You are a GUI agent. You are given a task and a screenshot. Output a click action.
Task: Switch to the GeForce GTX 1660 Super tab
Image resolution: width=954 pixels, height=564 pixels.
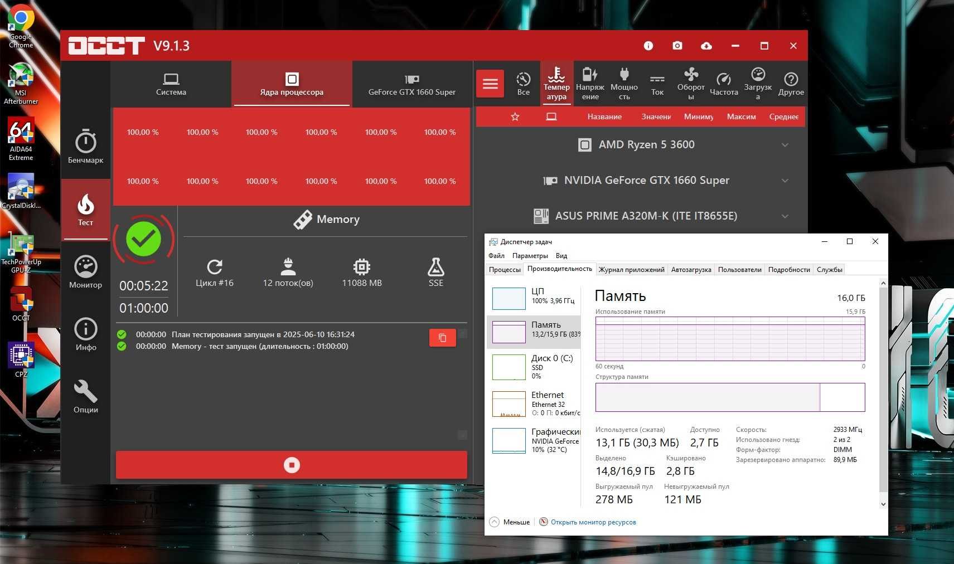tap(411, 84)
